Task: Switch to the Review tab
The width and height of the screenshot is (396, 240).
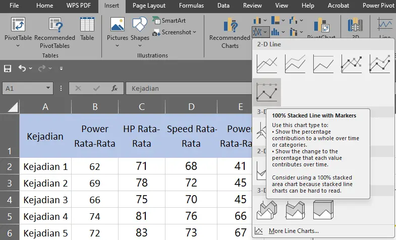Action: pos(252,6)
